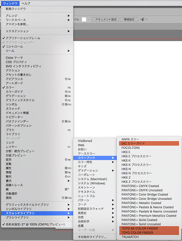Expand the カラー特性 submenu

95,162
